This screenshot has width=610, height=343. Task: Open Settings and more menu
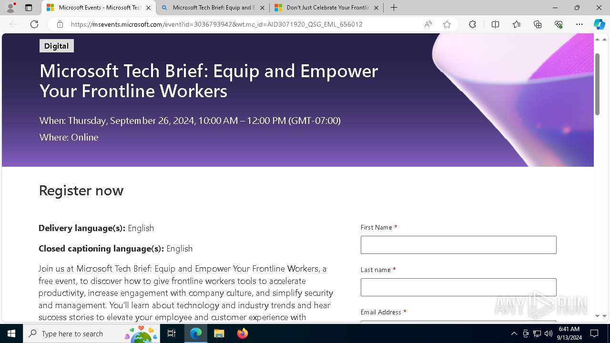pyautogui.click(x=579, y=24)
